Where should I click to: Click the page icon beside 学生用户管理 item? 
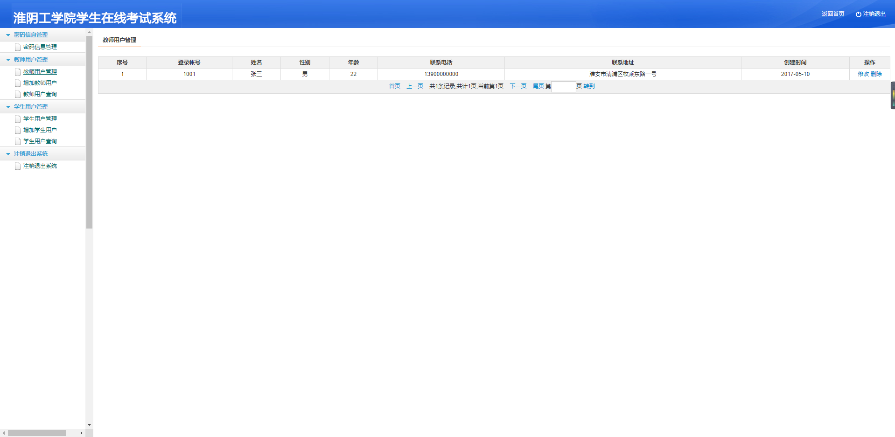(18, 119)
